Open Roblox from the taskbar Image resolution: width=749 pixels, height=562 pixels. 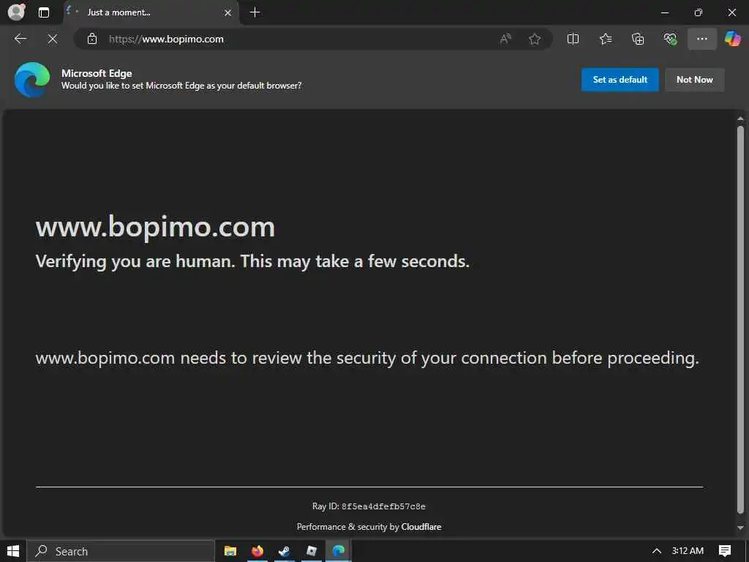[312, 551]
